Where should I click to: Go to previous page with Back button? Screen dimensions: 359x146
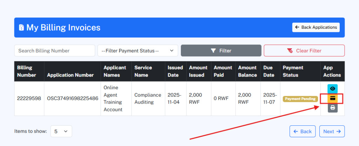(x=302, y=131)
